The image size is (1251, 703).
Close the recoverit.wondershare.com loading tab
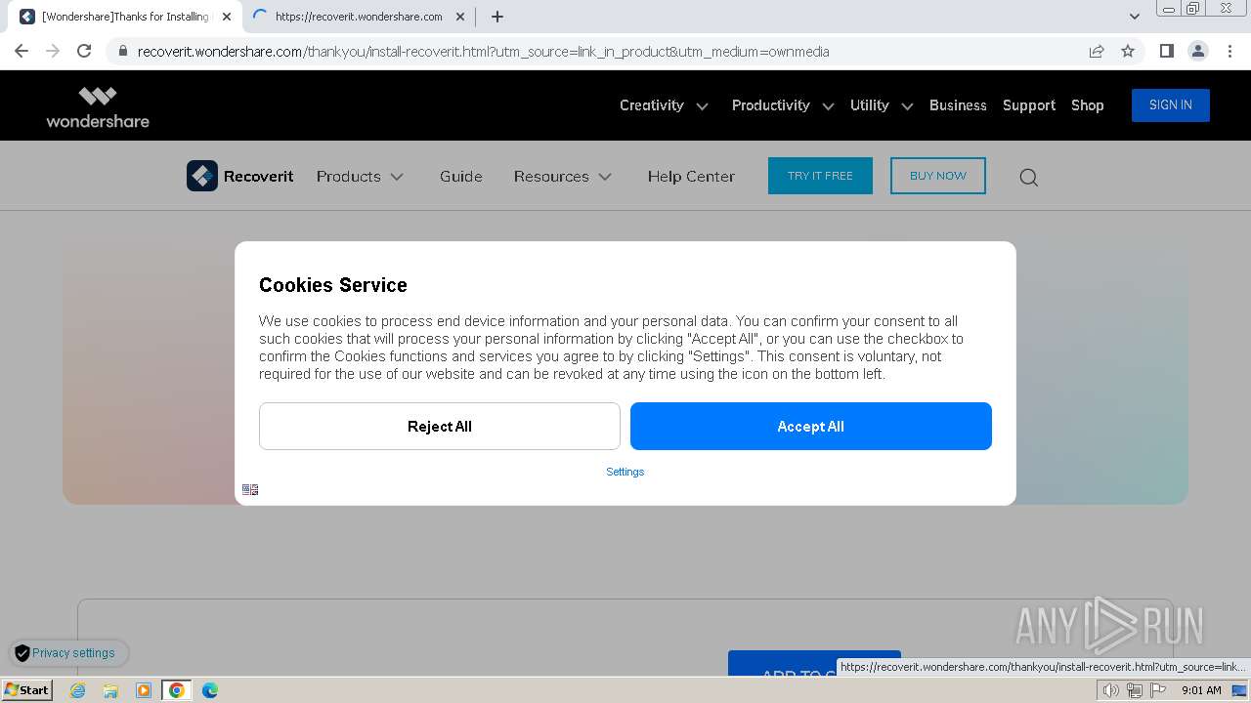tap(460, 17)
